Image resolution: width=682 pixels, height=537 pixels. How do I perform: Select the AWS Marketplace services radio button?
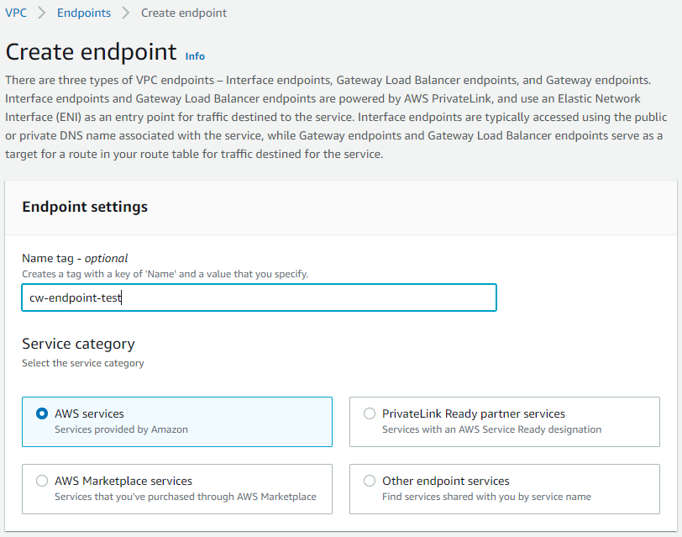tap(42, 481)
